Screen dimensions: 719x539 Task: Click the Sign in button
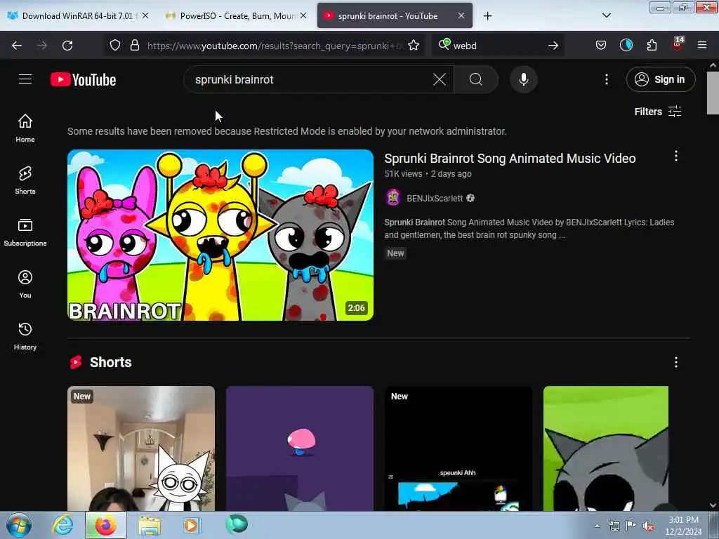pos(660,80)
